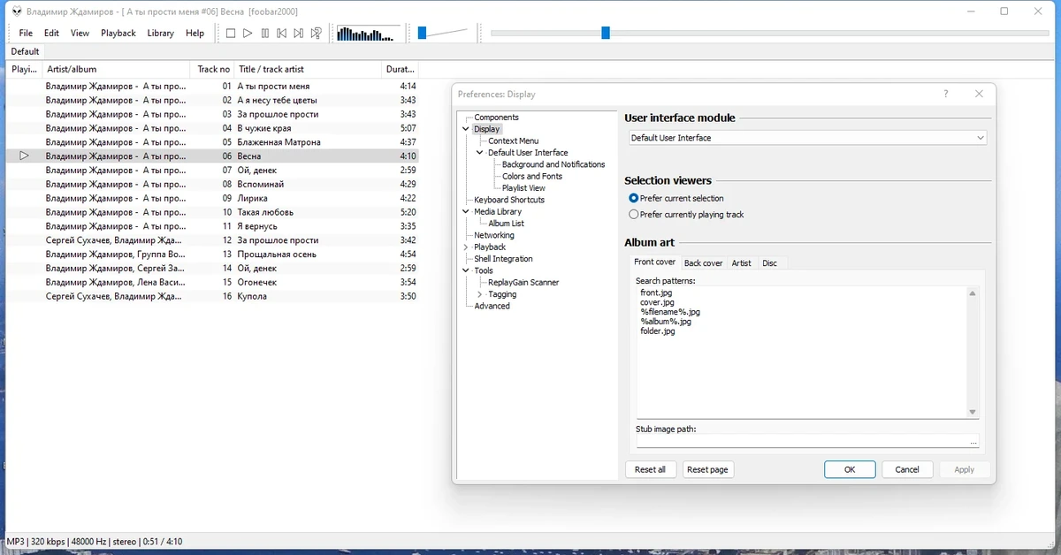1061x555 pixels.
Task: Switch to the Artist album art tab
Action: 741,263
